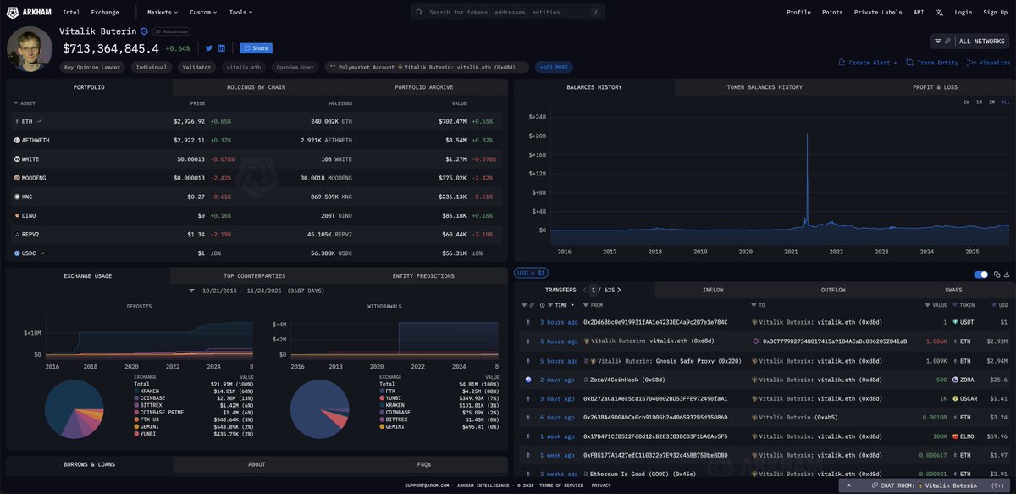Click the Visualize graph icon
The image size is (1016, 494).
point(971,63)
